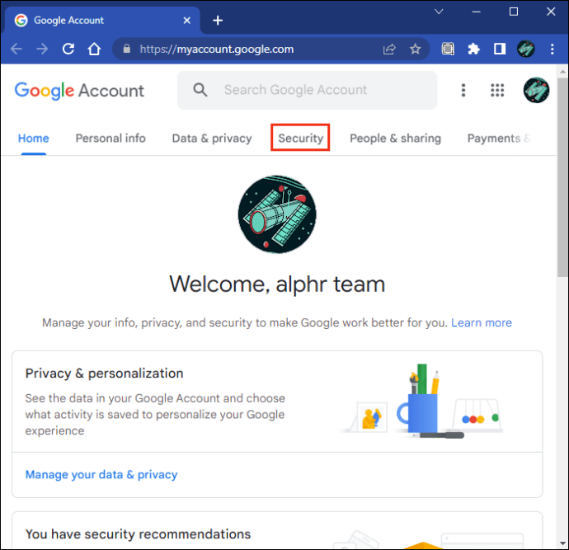
Task: Open a new browser tab
Action: click(218, 21)
